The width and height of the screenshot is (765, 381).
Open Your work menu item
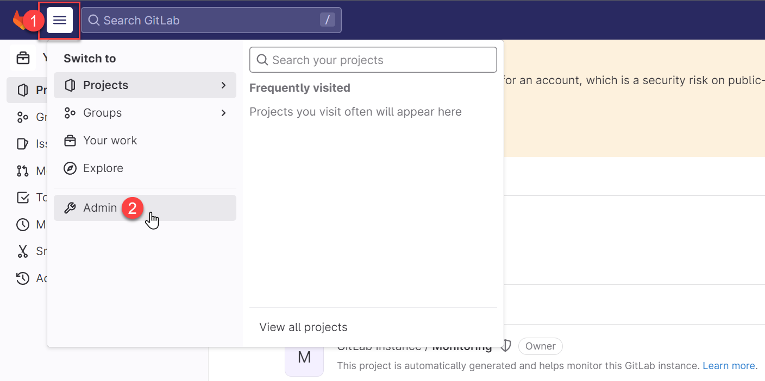(145, 141)
